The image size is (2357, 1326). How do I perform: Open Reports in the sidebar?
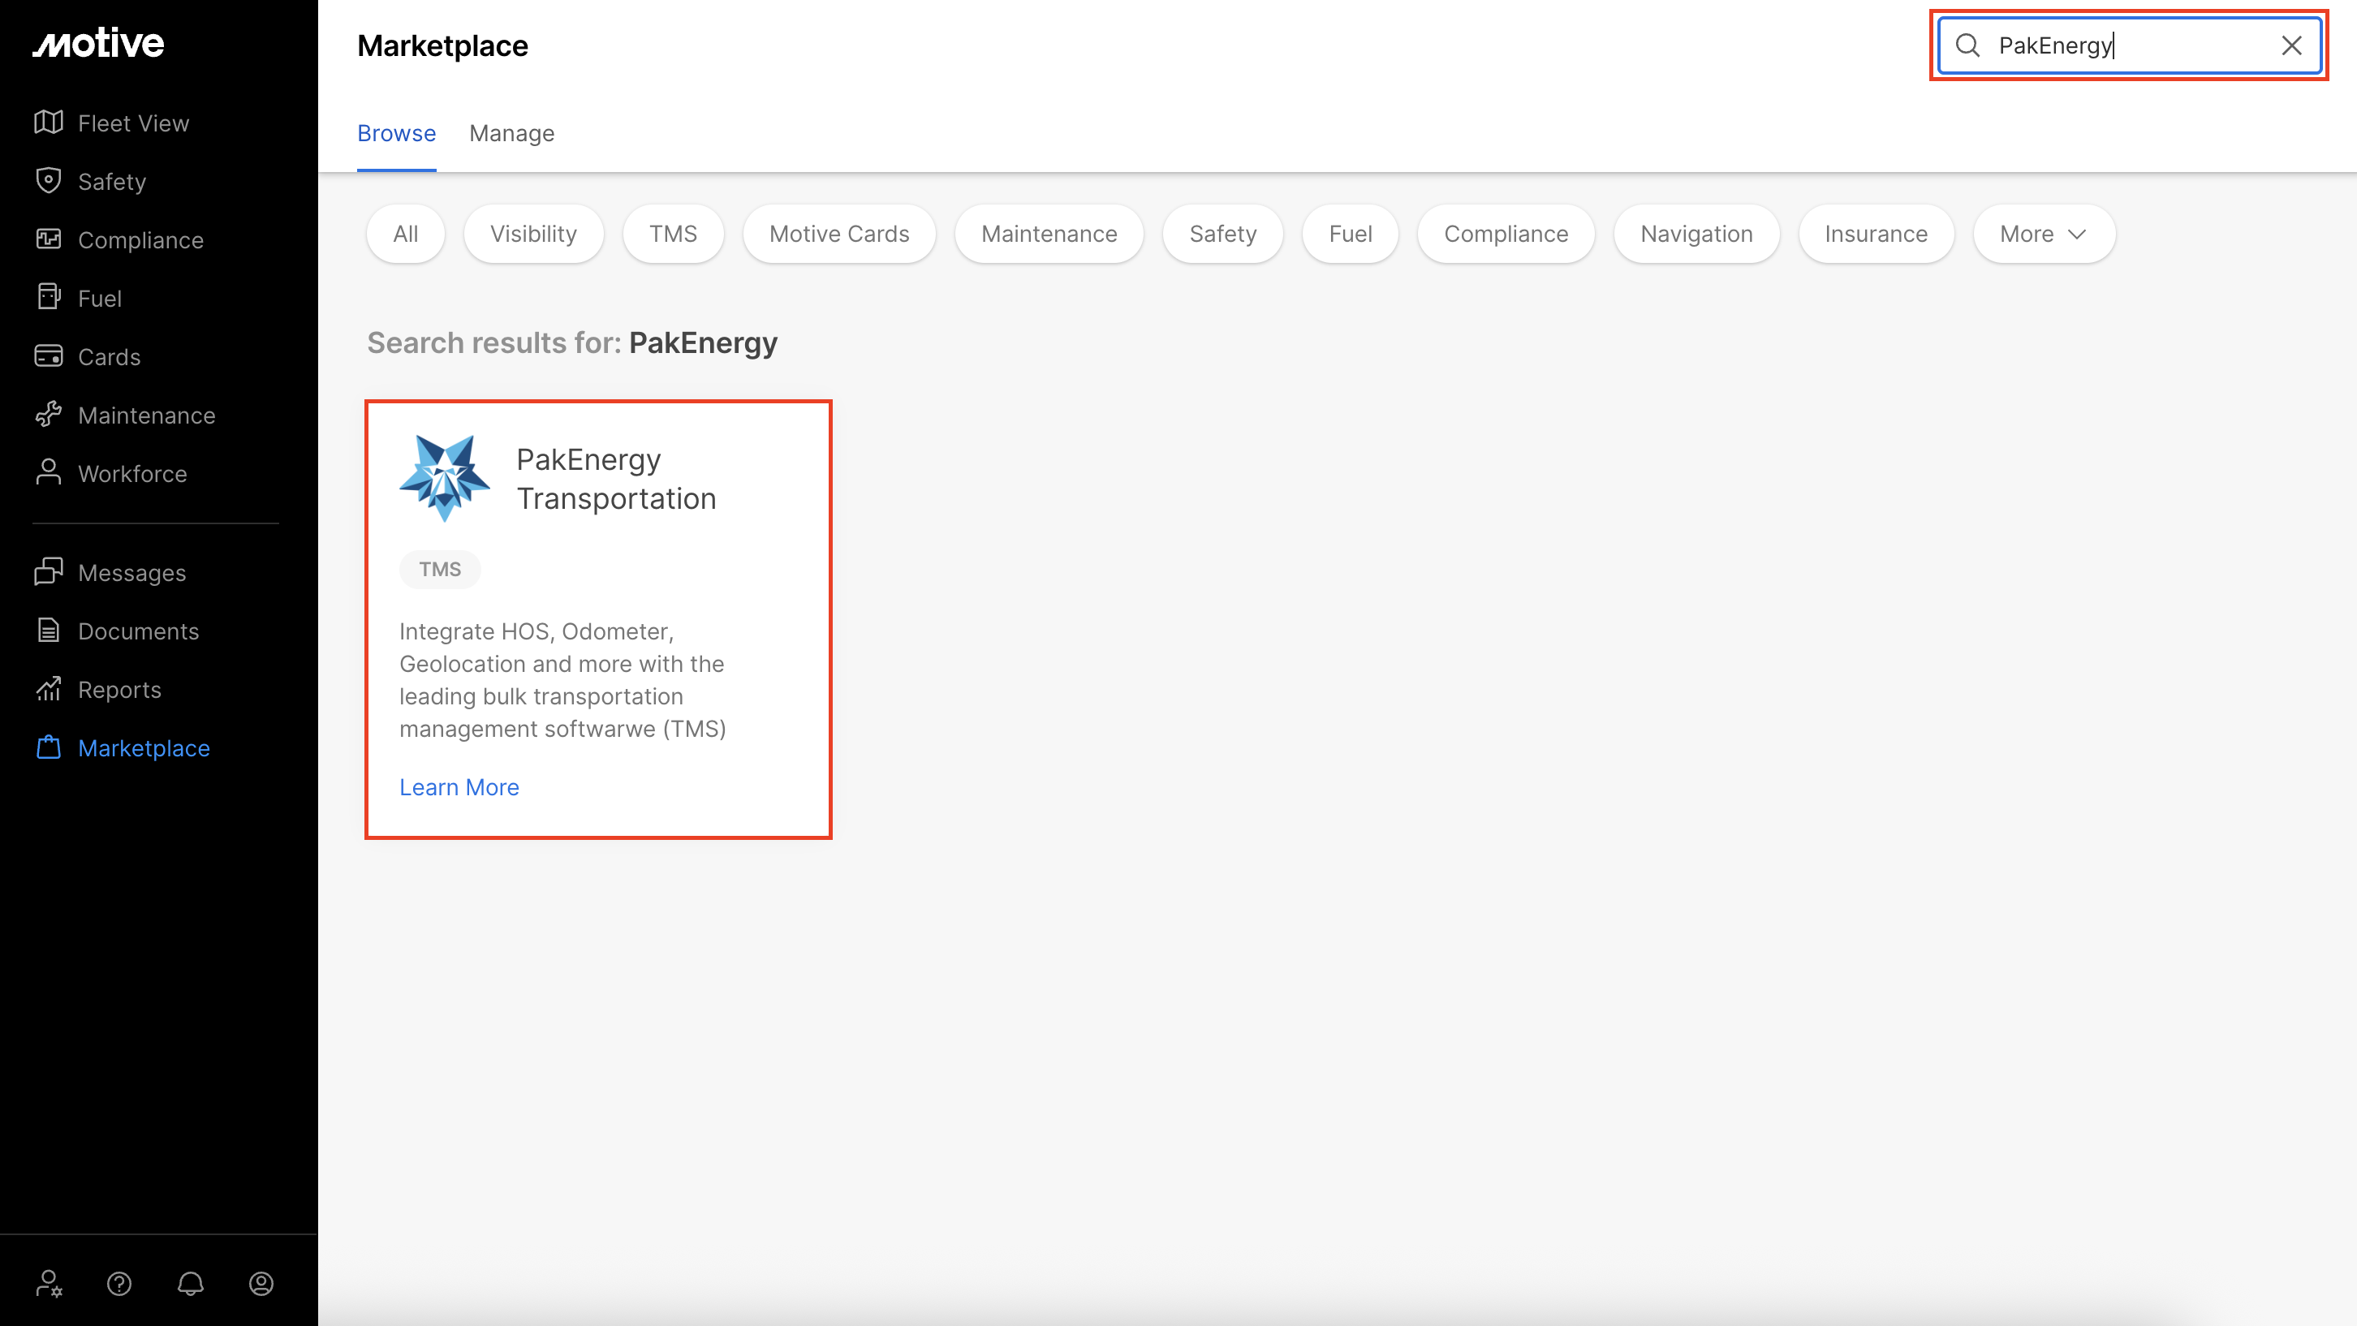tap(119, 689)
